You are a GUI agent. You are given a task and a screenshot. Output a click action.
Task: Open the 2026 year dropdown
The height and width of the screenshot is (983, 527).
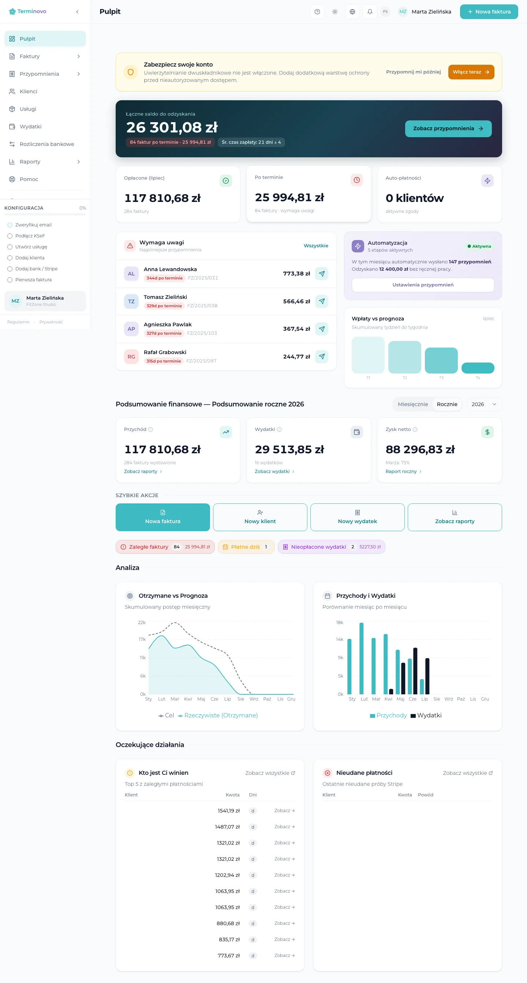[x=484, y=404]
